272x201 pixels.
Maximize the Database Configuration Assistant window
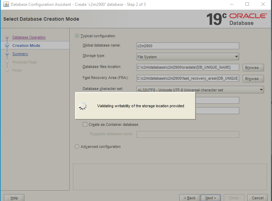click(247, 4)
